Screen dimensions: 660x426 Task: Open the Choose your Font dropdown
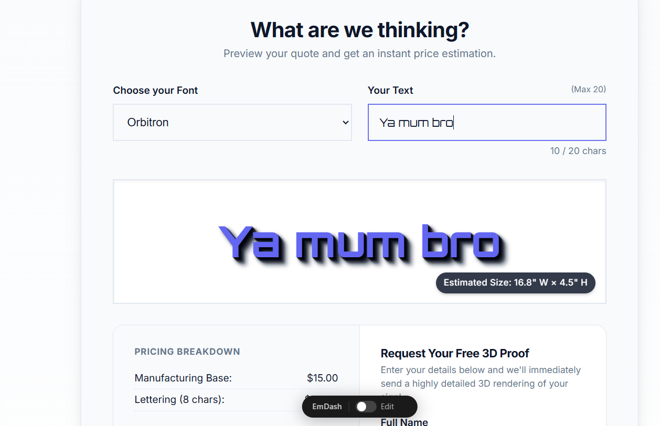232,122
